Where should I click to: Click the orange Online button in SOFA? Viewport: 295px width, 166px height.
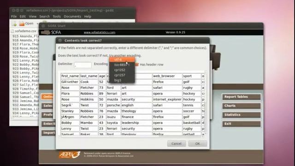47,97
